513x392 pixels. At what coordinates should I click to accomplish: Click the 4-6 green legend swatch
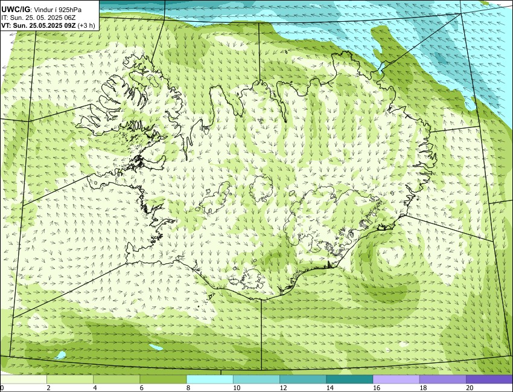[x=116, y=379]
